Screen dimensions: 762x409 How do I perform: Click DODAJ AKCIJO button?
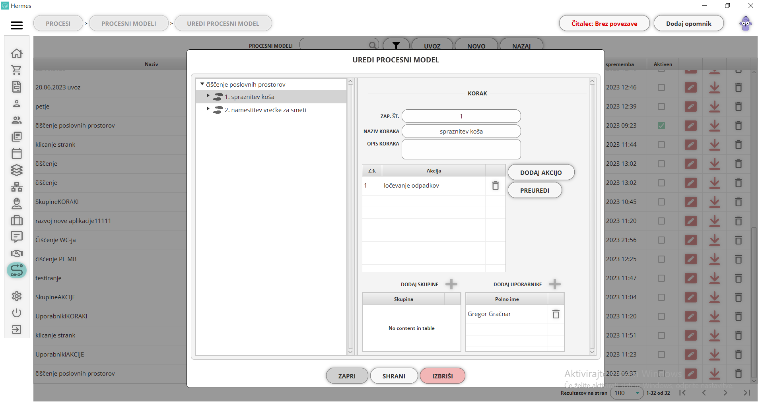541,173
